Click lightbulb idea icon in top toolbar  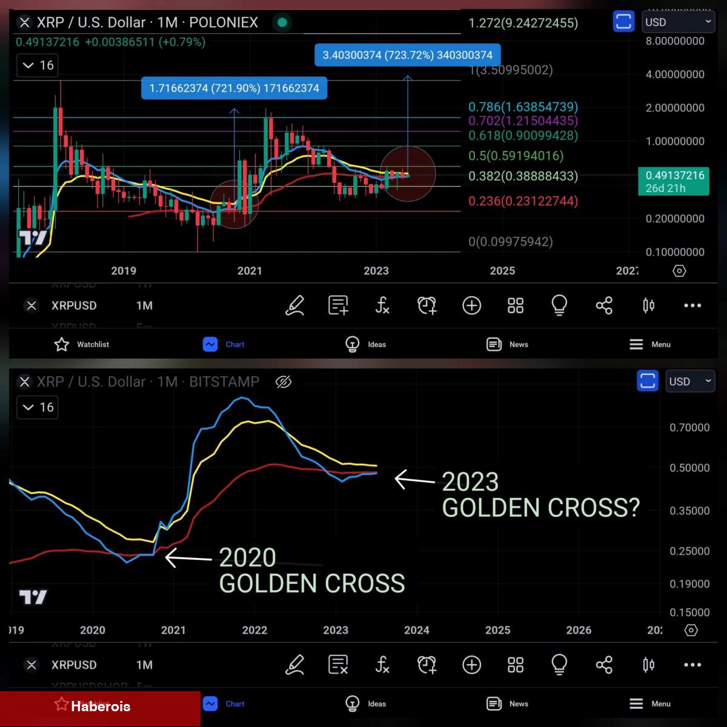pyautogui.click(x=559, y=305)
